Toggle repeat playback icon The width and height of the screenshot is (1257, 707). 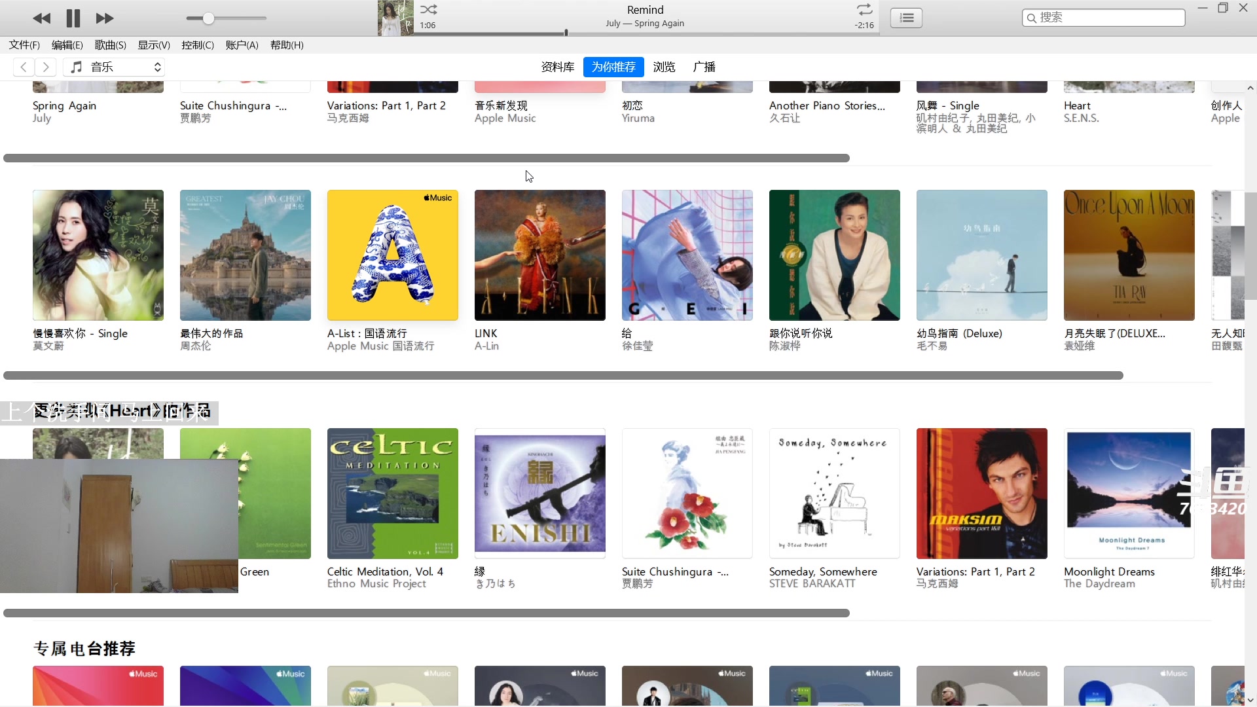coord(865,10)
